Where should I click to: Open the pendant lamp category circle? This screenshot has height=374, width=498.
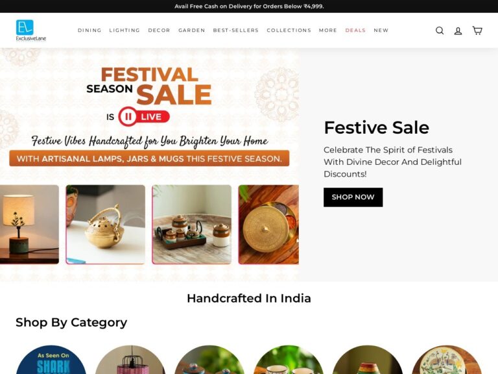point(130,360)
